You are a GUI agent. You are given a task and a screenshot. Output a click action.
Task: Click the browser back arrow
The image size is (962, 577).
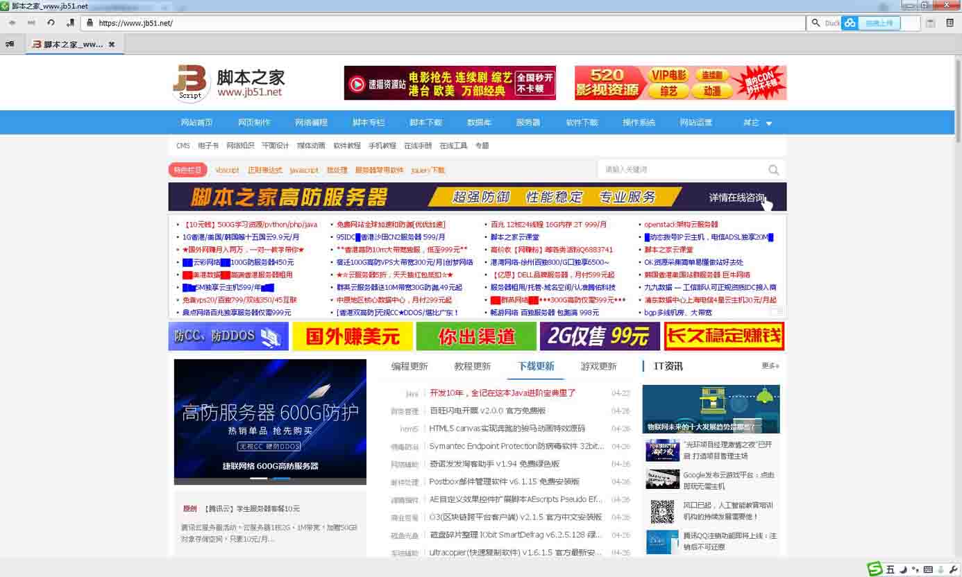click(x=12, y=23)
